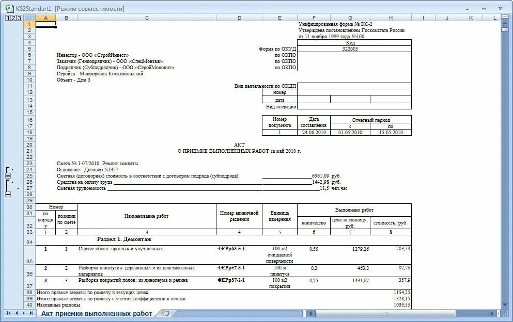Click the text Смета № 1-07/2010, Ремонт комнаты

97,164
